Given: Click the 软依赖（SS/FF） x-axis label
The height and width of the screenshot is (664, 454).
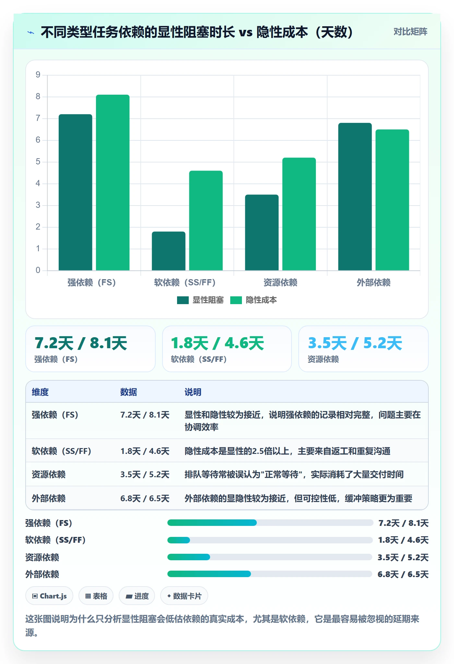Looking at the screenshot, I should click(185, 282).
